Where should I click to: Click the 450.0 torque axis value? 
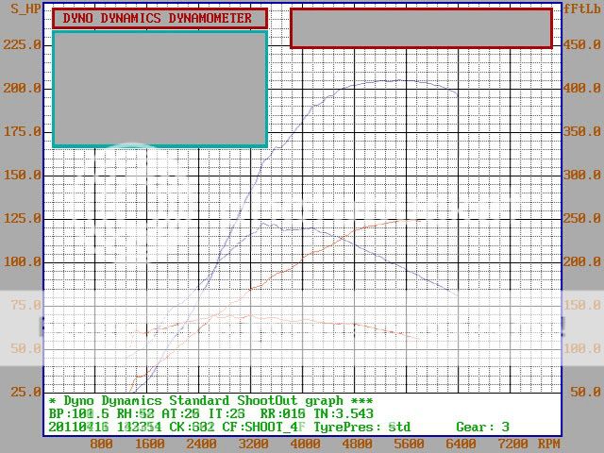(x=582, y=44)
